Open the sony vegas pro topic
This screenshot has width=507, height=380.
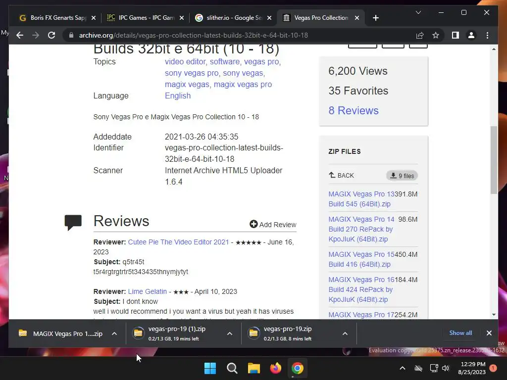pyautogui.click(x=192, y=73)
